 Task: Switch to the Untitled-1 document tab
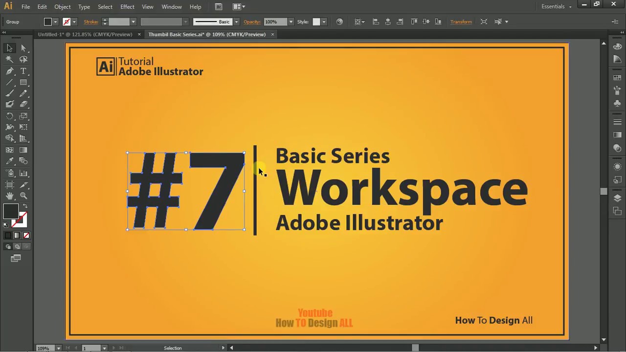pyautogui.click(x=85, y=34)
